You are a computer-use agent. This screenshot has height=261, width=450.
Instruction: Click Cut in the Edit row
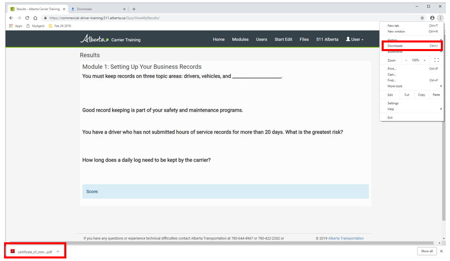[x=407, y=95]
